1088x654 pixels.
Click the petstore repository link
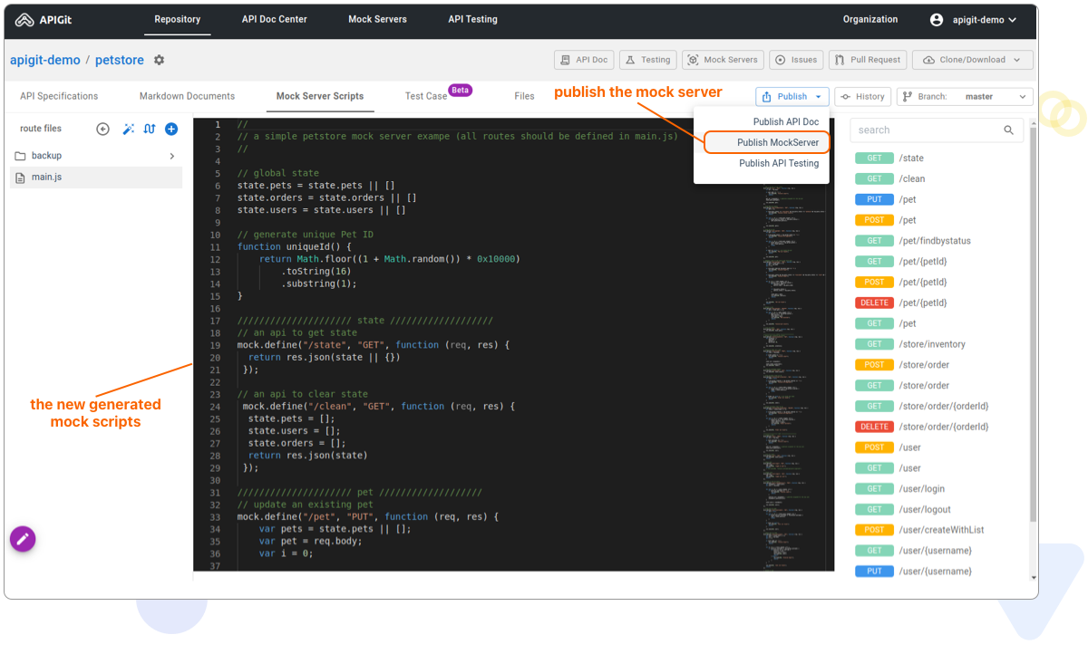coord(120,60)
